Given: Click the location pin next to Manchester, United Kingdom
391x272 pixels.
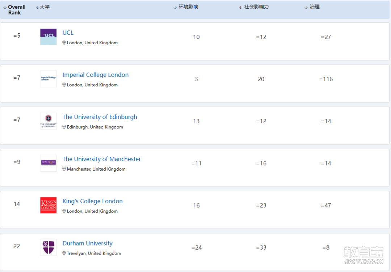Looking at the screenshot, I should (x=64, y=169).
